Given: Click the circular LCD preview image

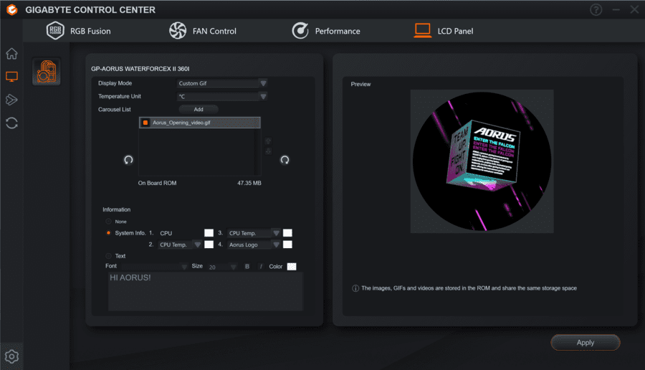Looking at the screenshot, I should pyautogui.click(x=482, y=161).
